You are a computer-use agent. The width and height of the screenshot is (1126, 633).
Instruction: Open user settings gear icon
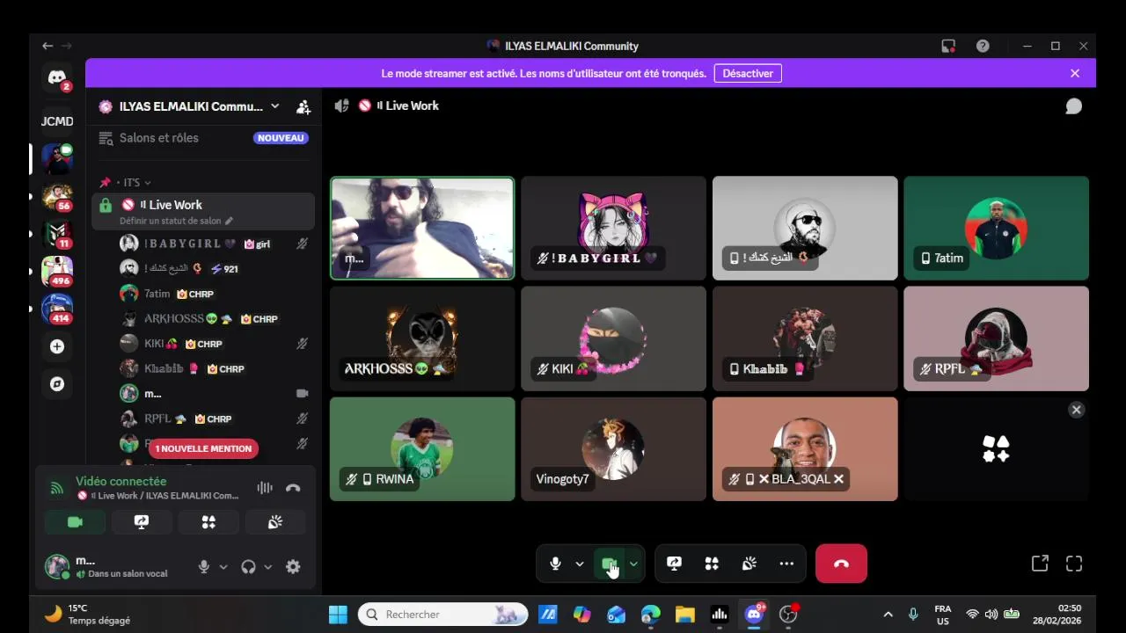coord(293,567)
